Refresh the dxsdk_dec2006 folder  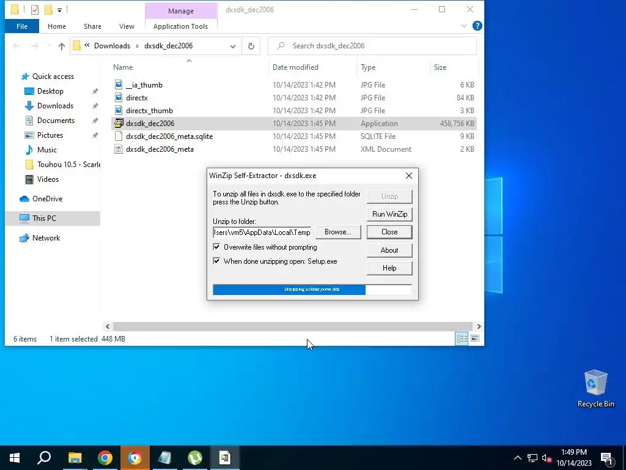(251, 46)
